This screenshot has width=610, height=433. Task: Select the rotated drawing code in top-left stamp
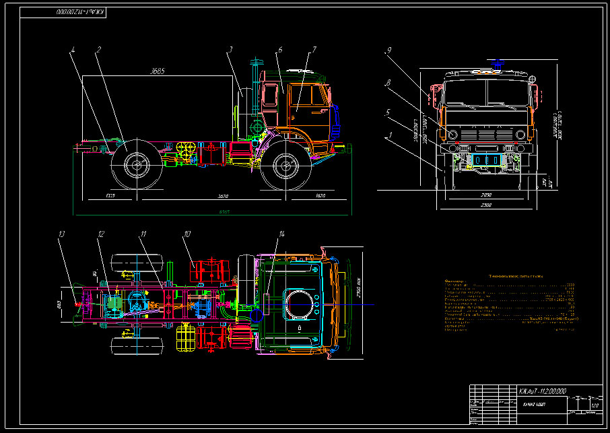click(81, 12)
